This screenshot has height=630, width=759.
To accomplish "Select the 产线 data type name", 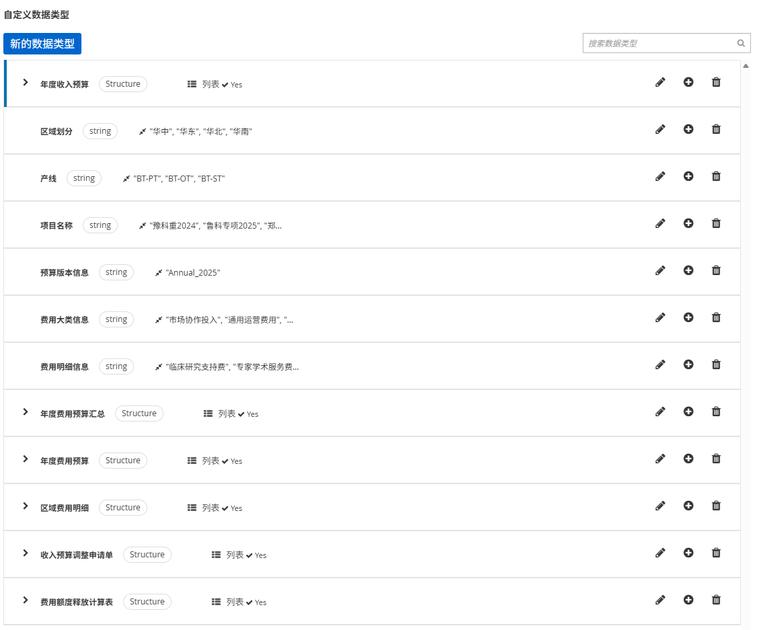I will (48, 179).
